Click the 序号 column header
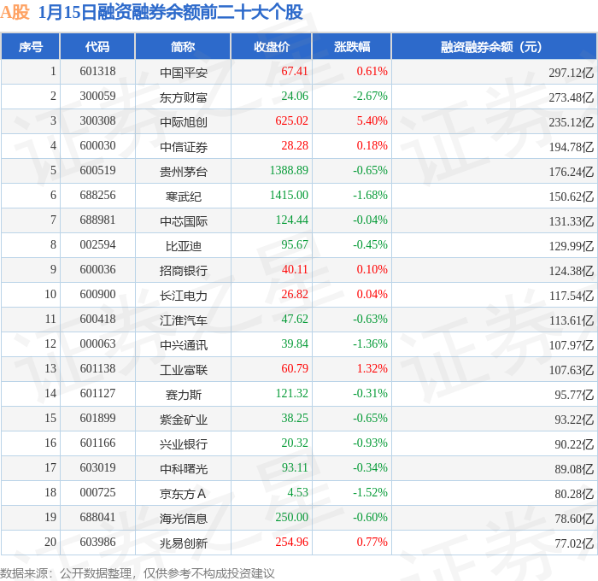This screenshot has height=581, width=598. coord(31,46)
